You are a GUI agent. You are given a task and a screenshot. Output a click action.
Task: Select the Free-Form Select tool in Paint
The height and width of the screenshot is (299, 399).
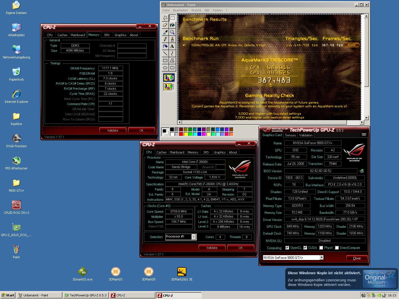tap(165, 18)
